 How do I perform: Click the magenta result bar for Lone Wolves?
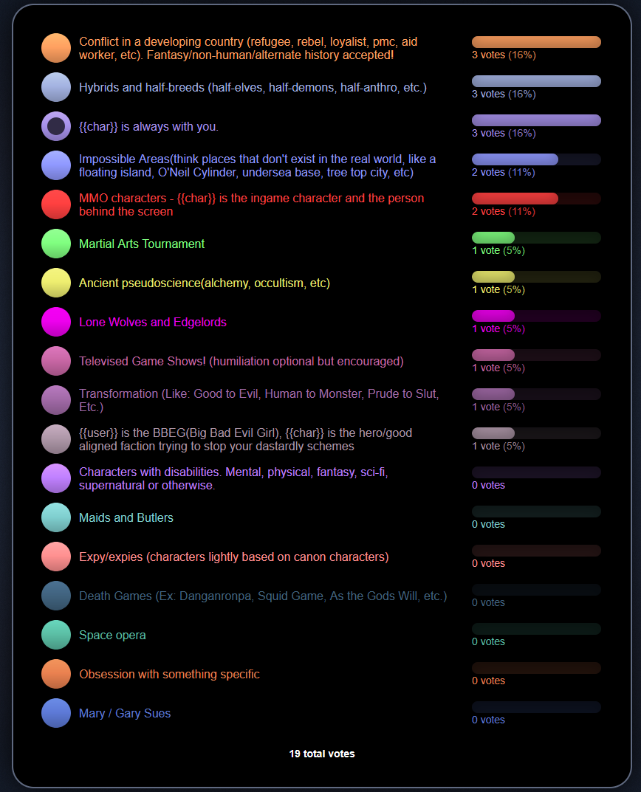tap(536, 316)
